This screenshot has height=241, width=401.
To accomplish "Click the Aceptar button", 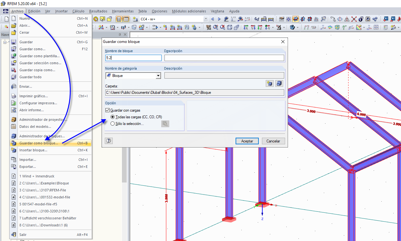I will (247, 141).
